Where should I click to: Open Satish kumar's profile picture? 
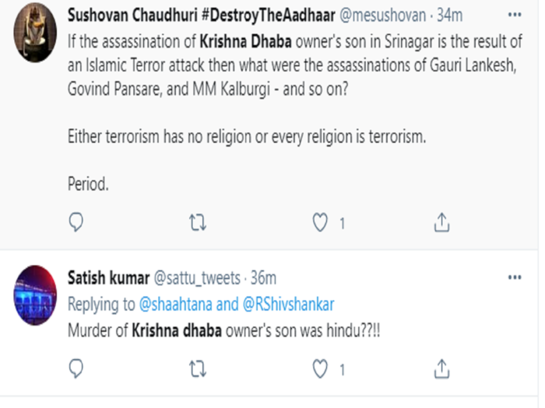(x=35, y=295)
